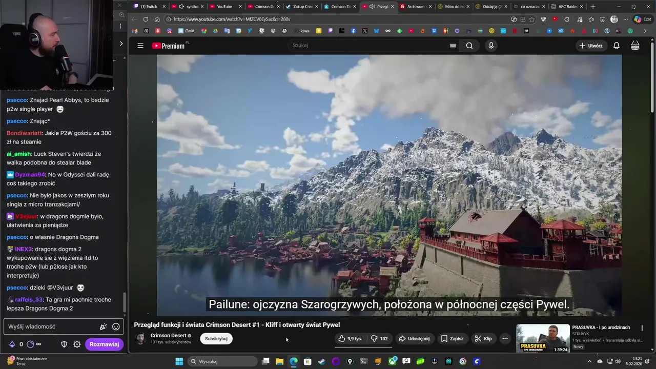The image size is (656, 369).
Task: Start voice search with the microphone icon
Action: tap(491, 46)
